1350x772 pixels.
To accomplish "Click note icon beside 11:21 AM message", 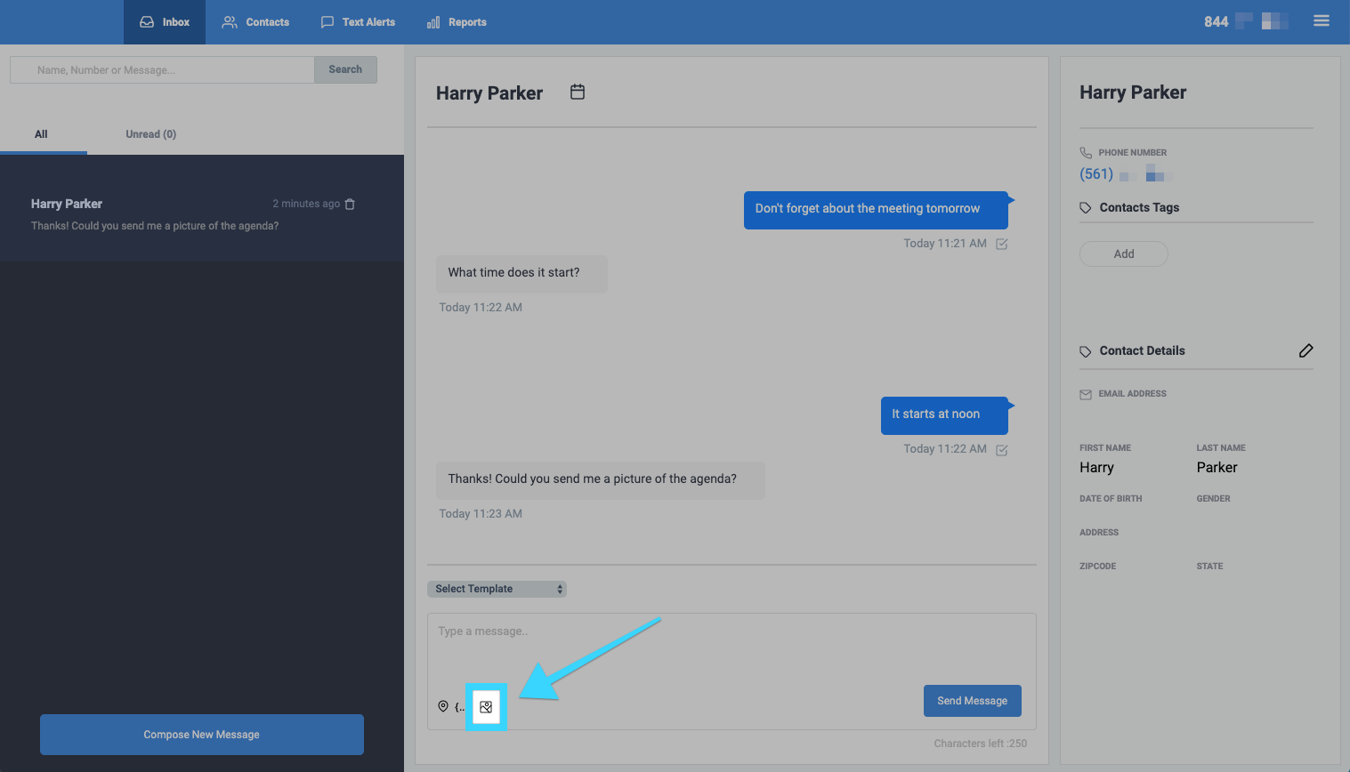I will coord(1002,244).
